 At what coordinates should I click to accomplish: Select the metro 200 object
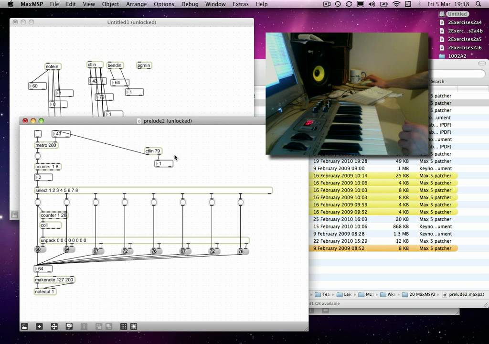pyautogui.click(x=46, y=145)
